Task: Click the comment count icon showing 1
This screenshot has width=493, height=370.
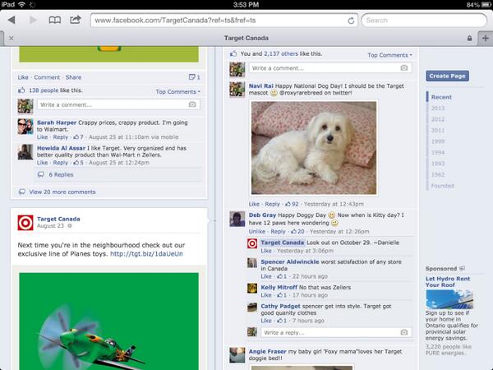Action: pos(194,77)
